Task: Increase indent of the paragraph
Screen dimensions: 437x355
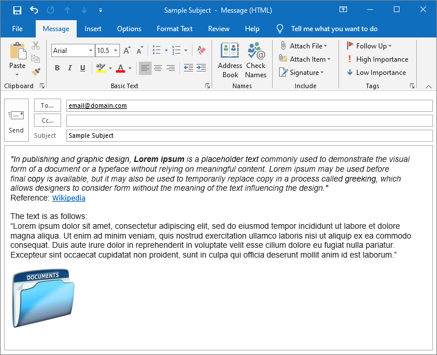Action: coord(201,68)
